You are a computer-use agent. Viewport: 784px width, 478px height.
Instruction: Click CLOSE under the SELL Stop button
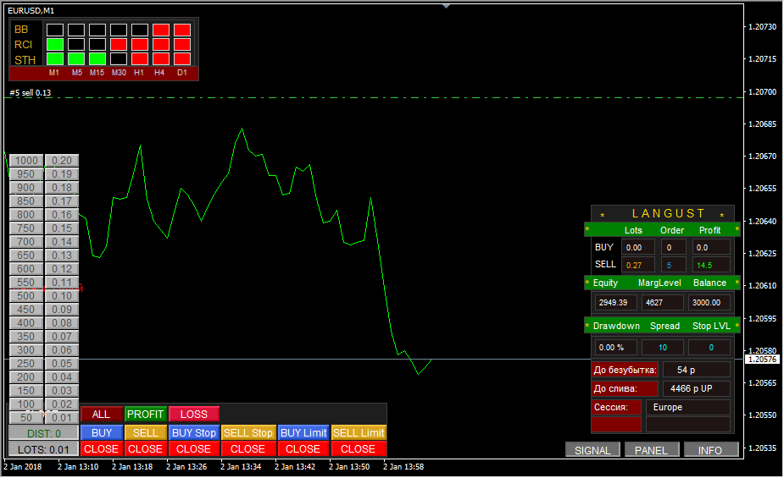click(247, 448)
